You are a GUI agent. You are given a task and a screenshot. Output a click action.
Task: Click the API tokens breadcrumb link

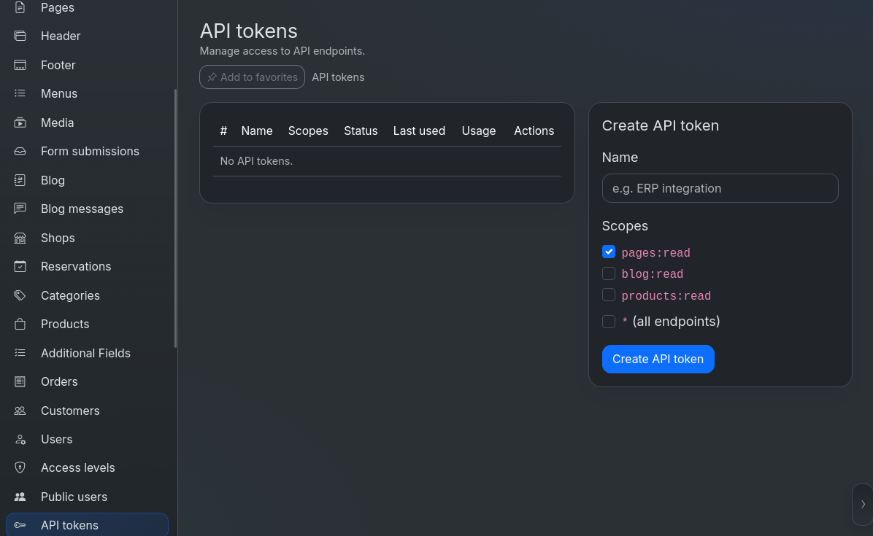pyautogui.click(x=338, y=77)
